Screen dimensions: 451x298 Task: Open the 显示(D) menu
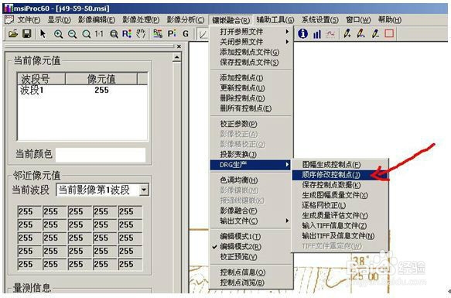59,20
